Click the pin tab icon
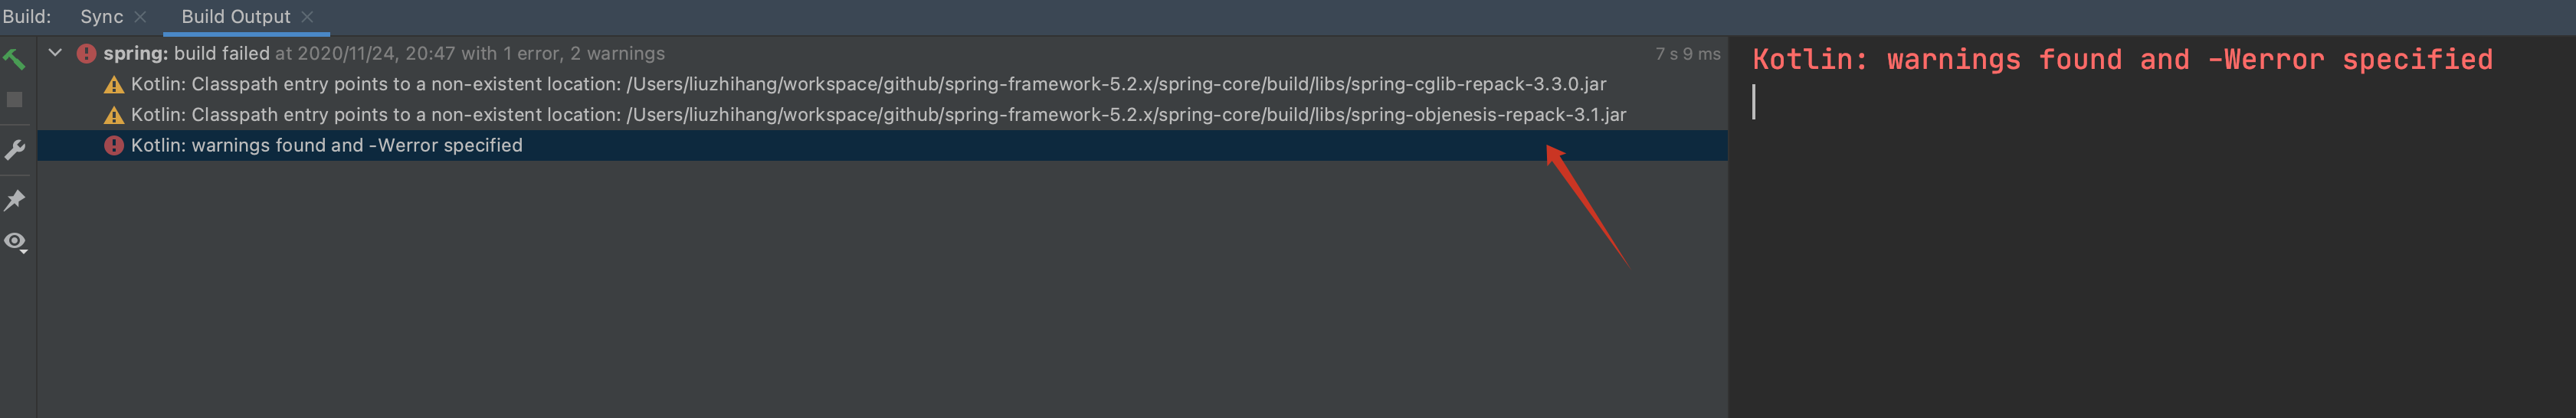This screenshot has width=2576, height=418. tap(15, 200)
